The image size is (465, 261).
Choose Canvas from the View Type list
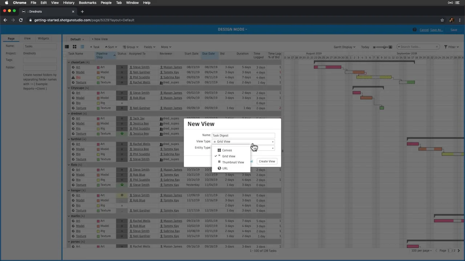coord(231,150)
